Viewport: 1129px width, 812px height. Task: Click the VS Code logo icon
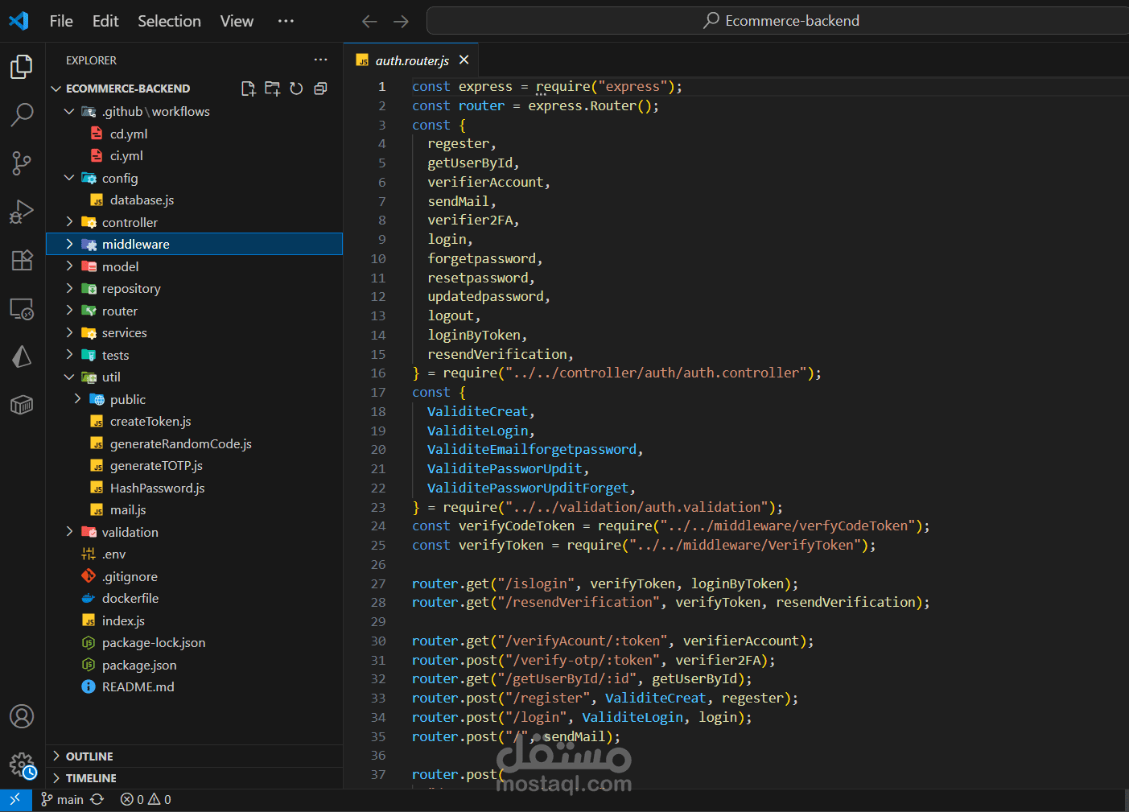(x=19, y=21)
